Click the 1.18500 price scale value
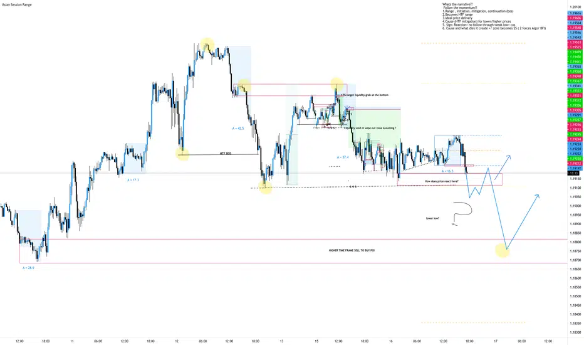Viewport: 584px width, 345px height. click(576, 296)
